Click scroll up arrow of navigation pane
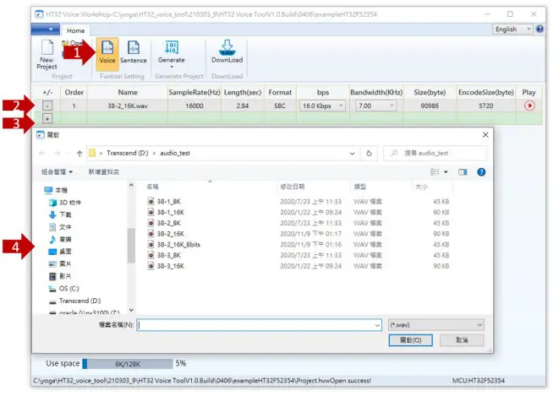Viewport: 559px width, 396px height. (x=131, y=185)
